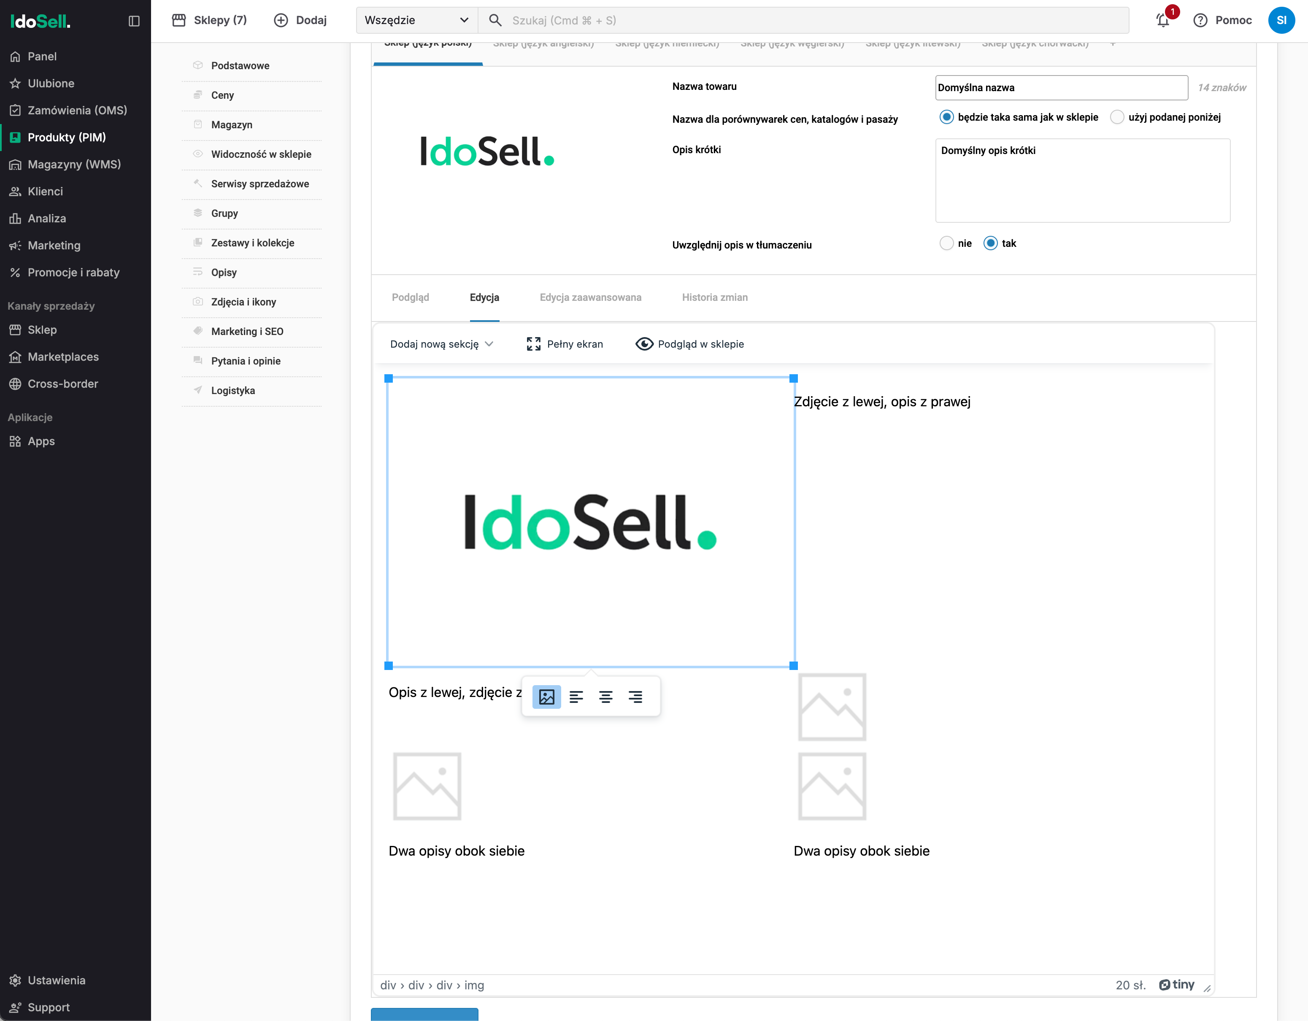Click the editor resize handle icon
This screenshot has width=1308, height=1021.
pos(1207,989)
